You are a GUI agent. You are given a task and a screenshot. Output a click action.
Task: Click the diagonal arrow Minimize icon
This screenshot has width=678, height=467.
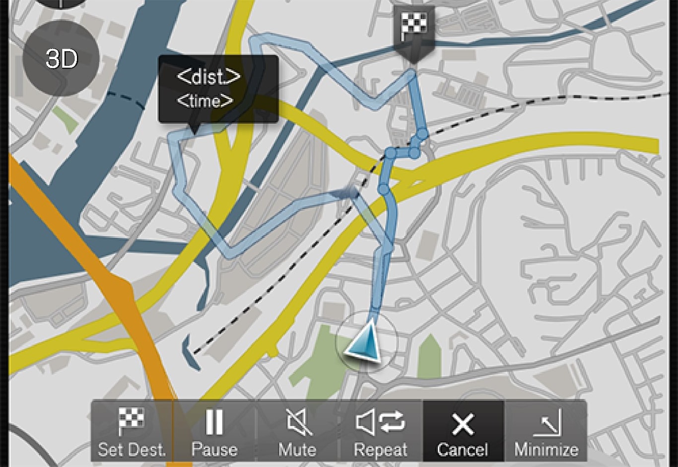coord(548,422)
